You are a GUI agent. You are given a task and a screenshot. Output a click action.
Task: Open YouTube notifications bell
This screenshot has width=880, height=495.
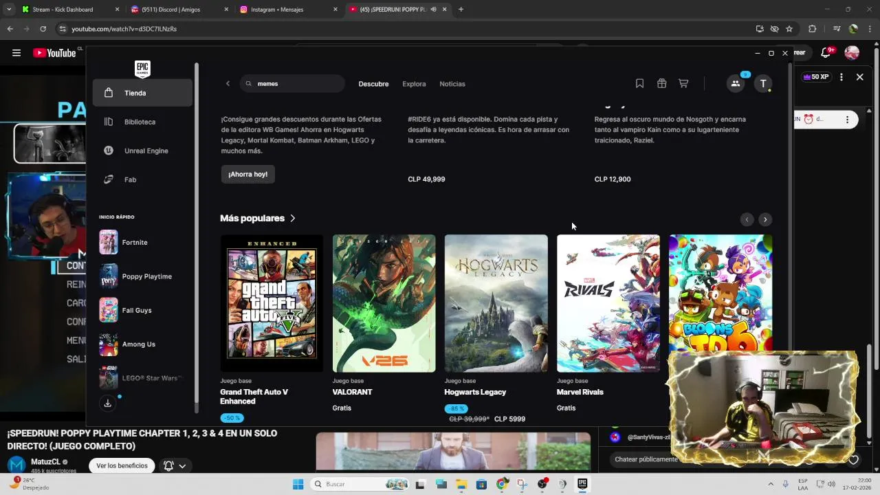point(826,53)
